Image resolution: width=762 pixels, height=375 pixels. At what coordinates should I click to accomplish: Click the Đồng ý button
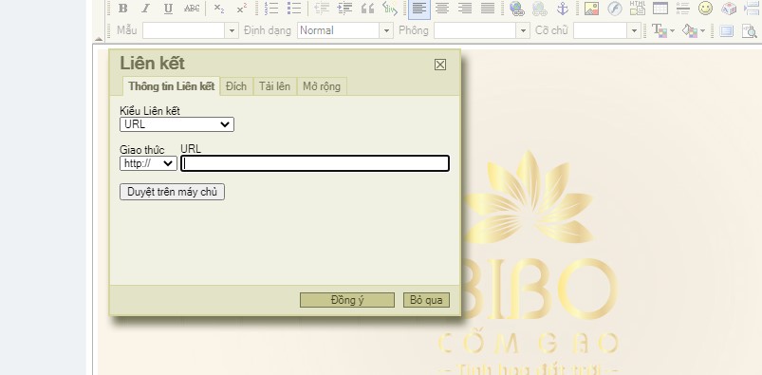[347, 300]
